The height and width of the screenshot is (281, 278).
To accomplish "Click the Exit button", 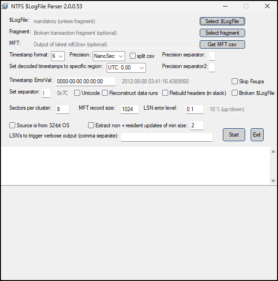I will coord(257,135).
